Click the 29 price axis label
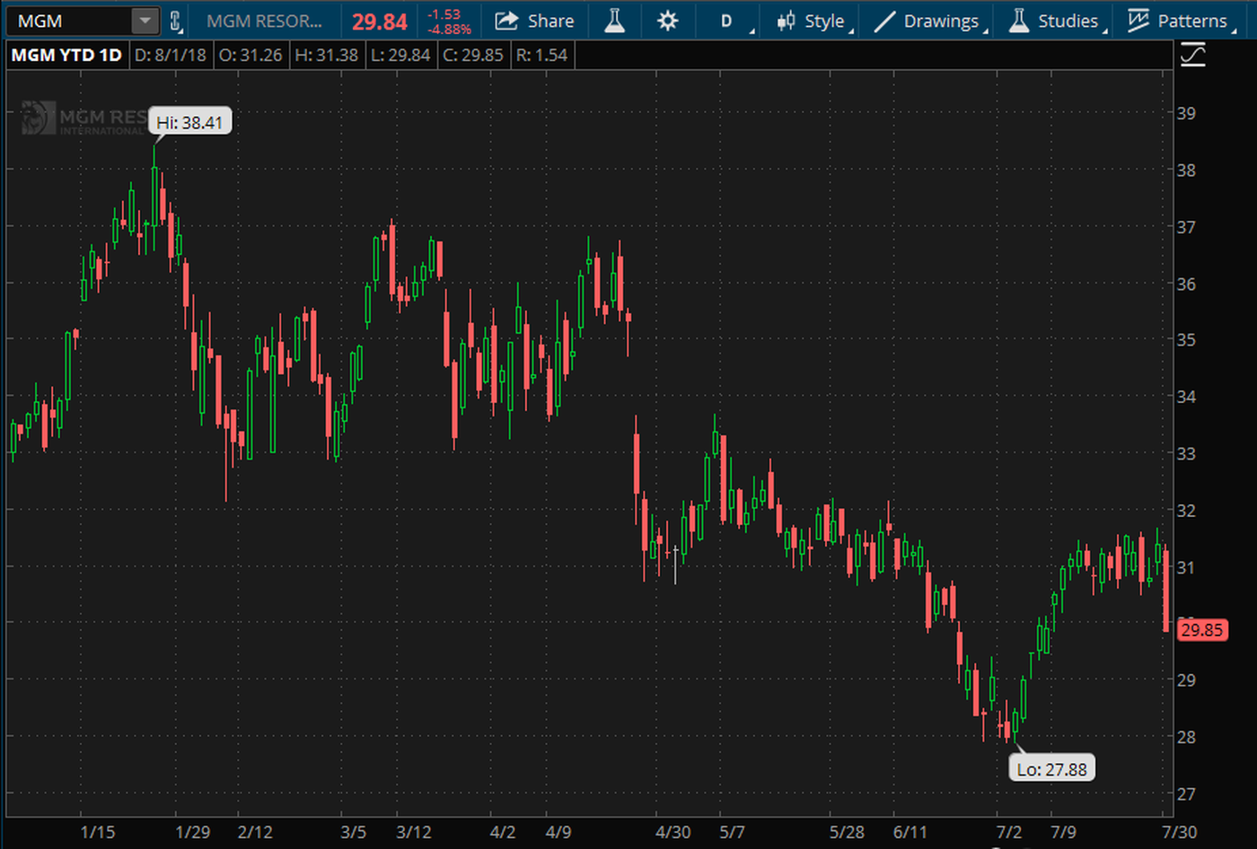The height and width of the screenshot is (849, 1257). pyautogui.click(x=1186, y=680)
